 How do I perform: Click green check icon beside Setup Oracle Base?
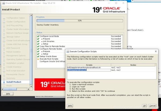pyautogui.click(x=38, y=56)
